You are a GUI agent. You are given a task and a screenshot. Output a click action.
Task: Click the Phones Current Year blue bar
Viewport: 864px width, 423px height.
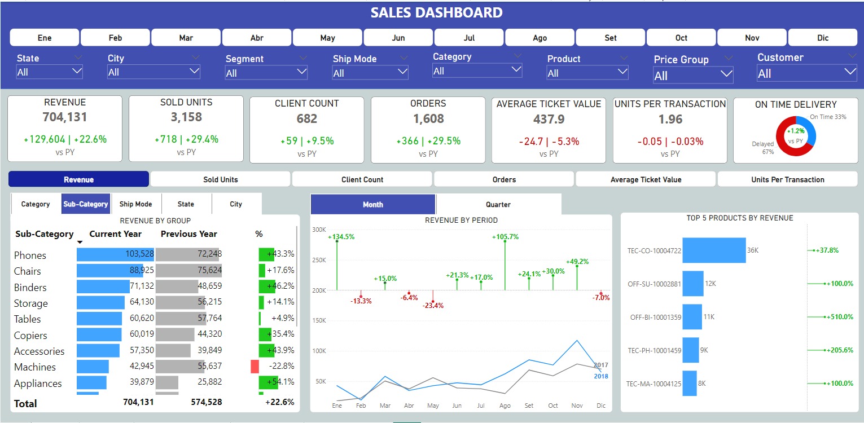[115, 254]
